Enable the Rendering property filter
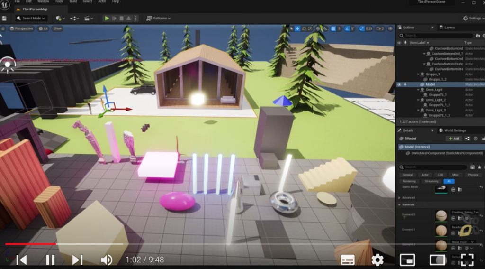 click(409, 181)
